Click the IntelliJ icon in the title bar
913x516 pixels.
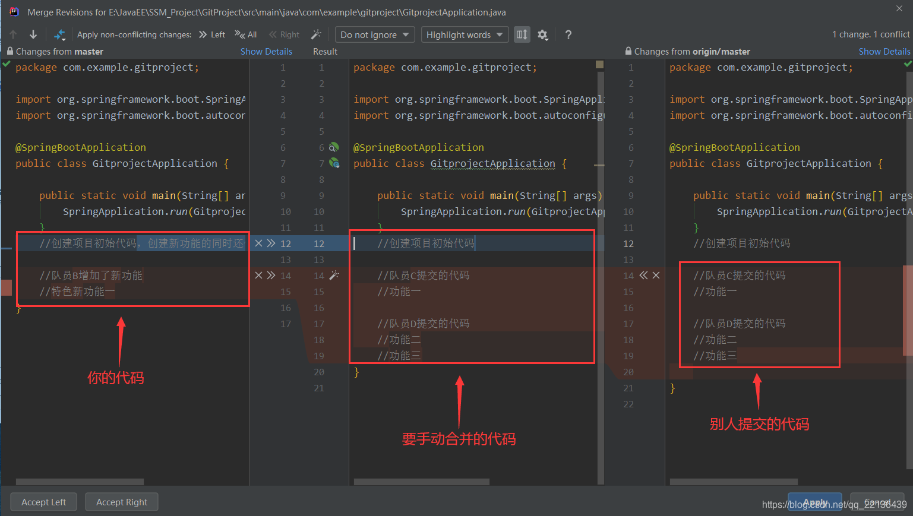point(14,12)
